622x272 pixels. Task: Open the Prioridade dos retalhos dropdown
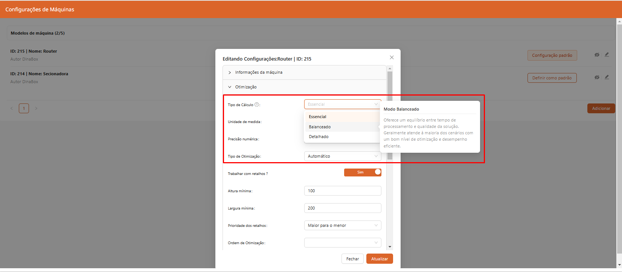coord(342,225)
